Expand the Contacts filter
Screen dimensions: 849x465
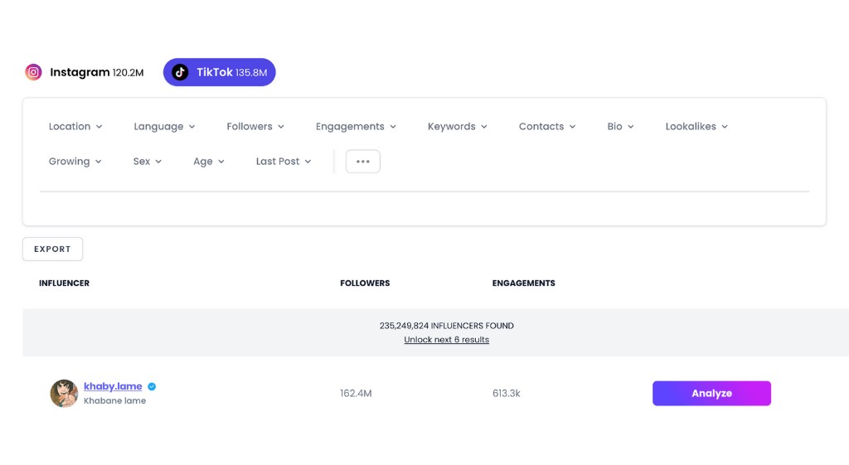pyautogui.click(x=547, y=126)
